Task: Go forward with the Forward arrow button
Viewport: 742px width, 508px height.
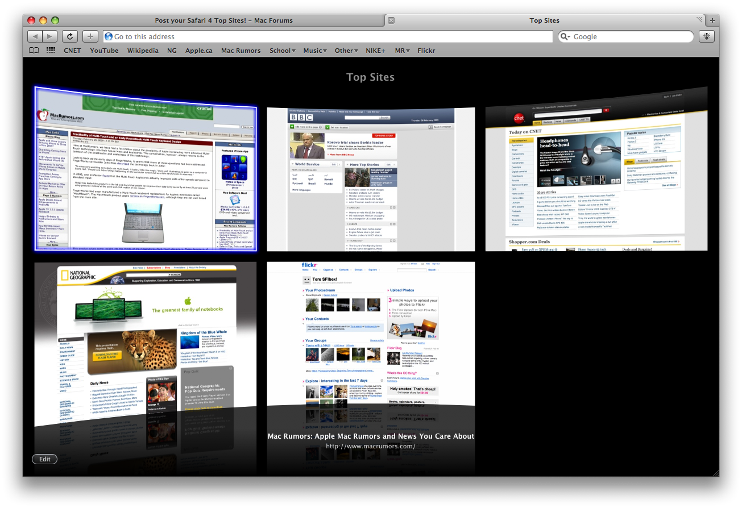Action: coord(50,36)
